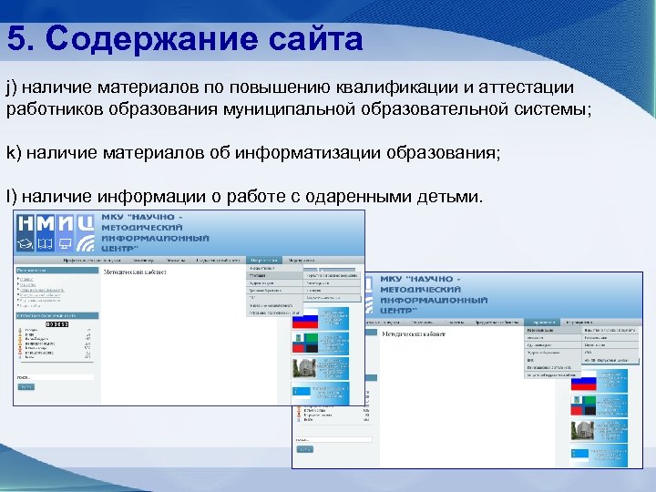Open the nav item right of the active tab, left screenshot
Image resolution: width=656 pixels, height=492 pixels.
pyautogui.click(x=302, y=261)
